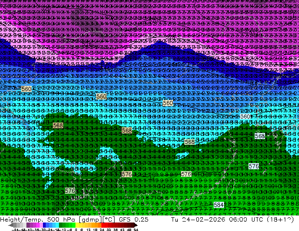Click the '0' legend scale value
Image resolution: width=299 pixels, height=231 pixels.
(x=76, y=230)
